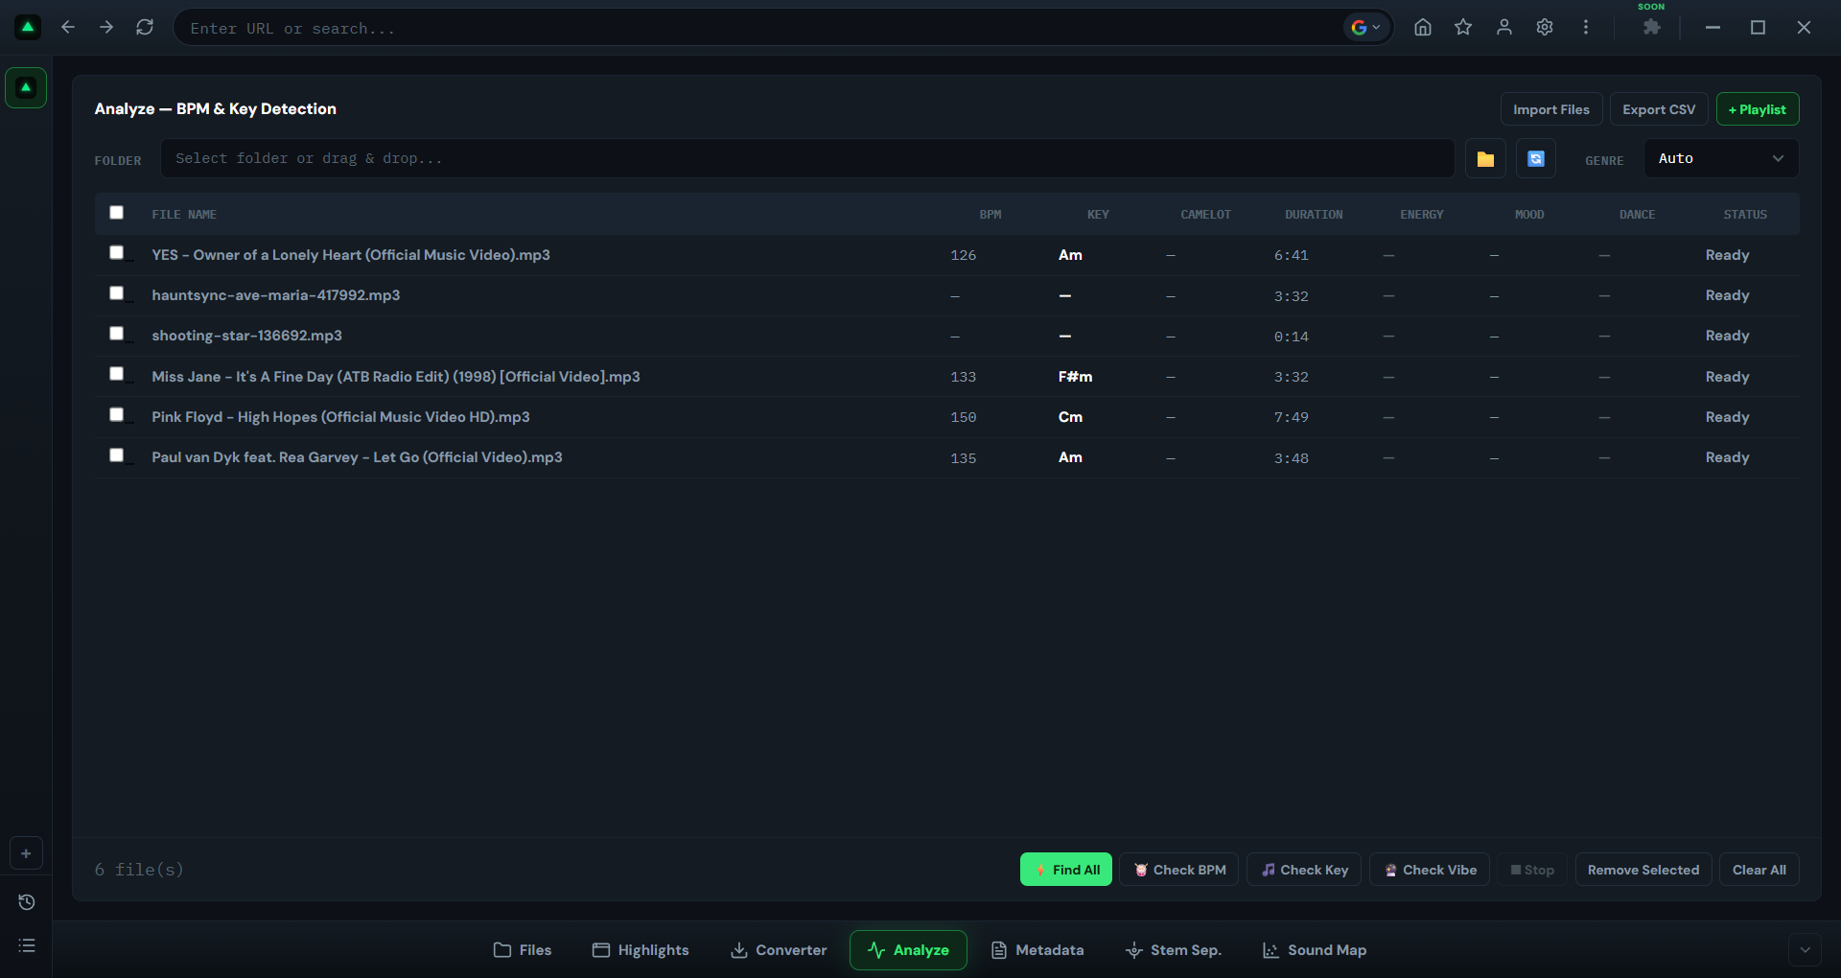The width and height of the screenshot is (1841, 978).
Task: Click Remove Selected button
Action: [1643, 870]
